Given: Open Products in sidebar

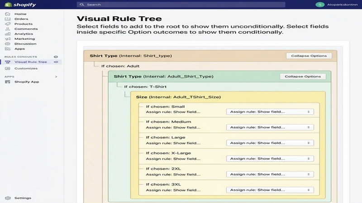Looking at the screenshot, I should click(x=24, y=24).
